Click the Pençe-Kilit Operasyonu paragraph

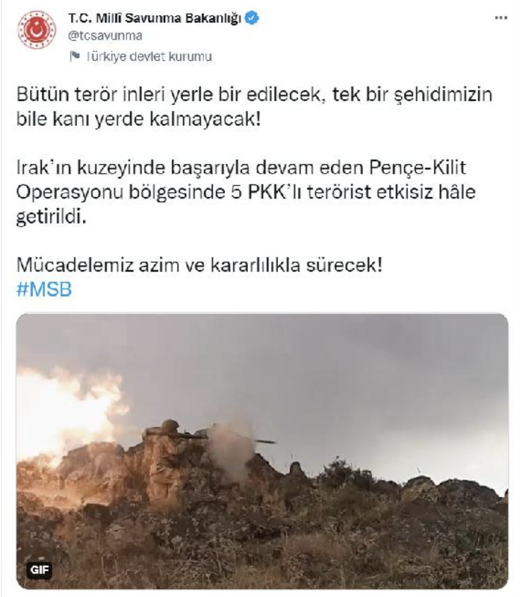[246, 192]
